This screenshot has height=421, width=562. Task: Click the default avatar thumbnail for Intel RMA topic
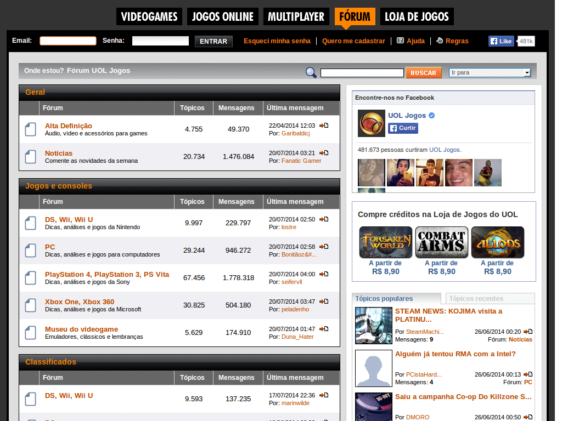pos(373,368)
